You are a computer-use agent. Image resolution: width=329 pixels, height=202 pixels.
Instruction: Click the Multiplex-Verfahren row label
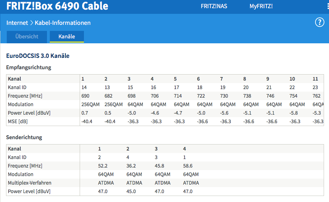[30, 183]
